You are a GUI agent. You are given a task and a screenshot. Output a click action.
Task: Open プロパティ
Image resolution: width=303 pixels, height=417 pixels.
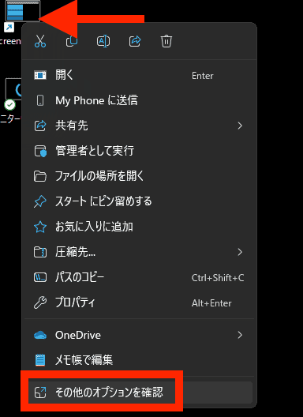click(140, 302)
